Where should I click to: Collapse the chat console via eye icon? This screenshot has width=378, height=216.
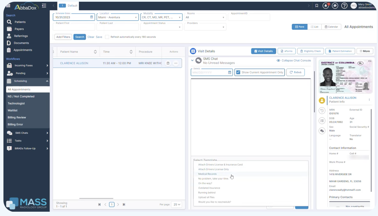point(278,61)
